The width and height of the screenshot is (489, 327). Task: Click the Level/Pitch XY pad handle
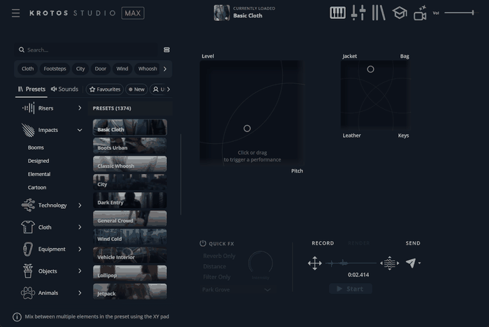tap(247, 129)
